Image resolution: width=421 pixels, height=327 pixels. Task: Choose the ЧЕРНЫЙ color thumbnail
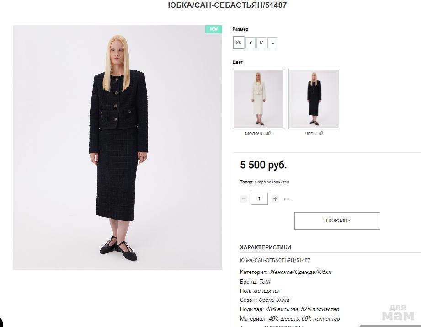tap(314, 99)
